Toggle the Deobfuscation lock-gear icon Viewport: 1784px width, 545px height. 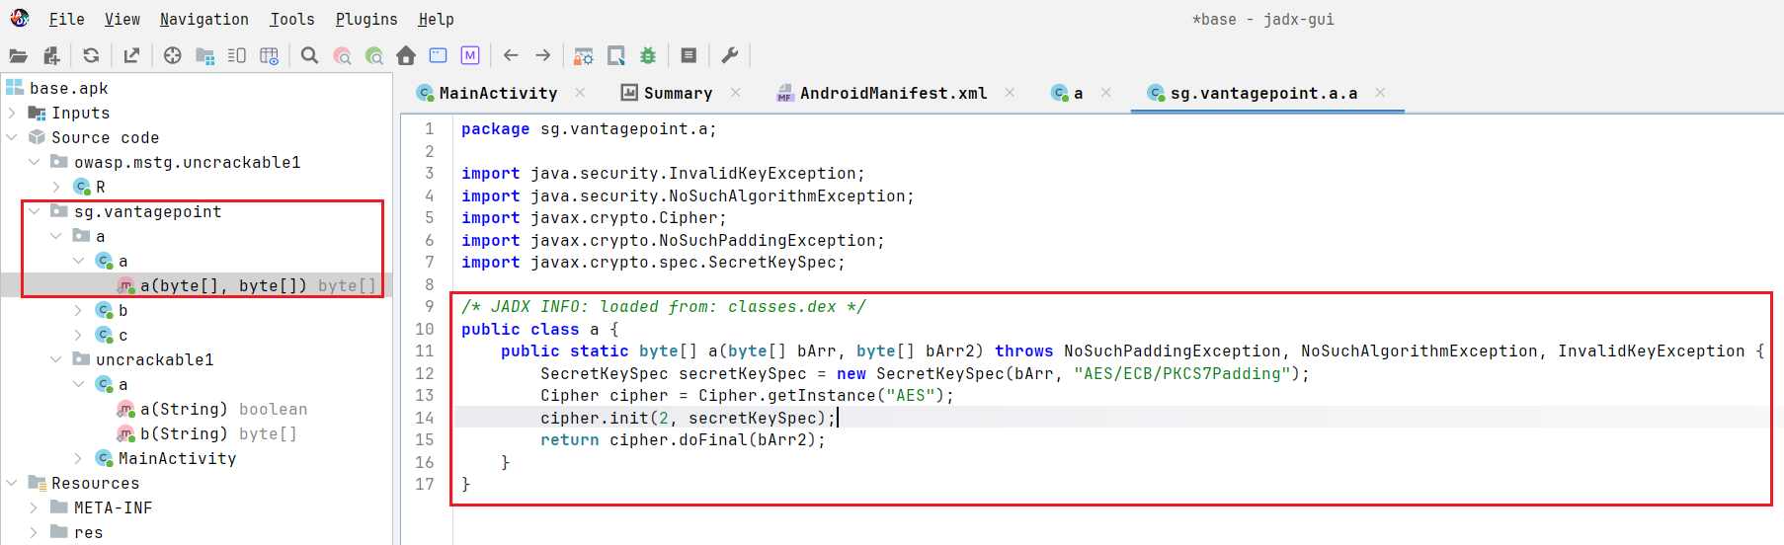pos(584,55)
